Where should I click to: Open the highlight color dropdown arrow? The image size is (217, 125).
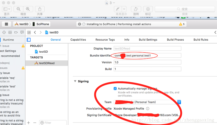point(124,9)
